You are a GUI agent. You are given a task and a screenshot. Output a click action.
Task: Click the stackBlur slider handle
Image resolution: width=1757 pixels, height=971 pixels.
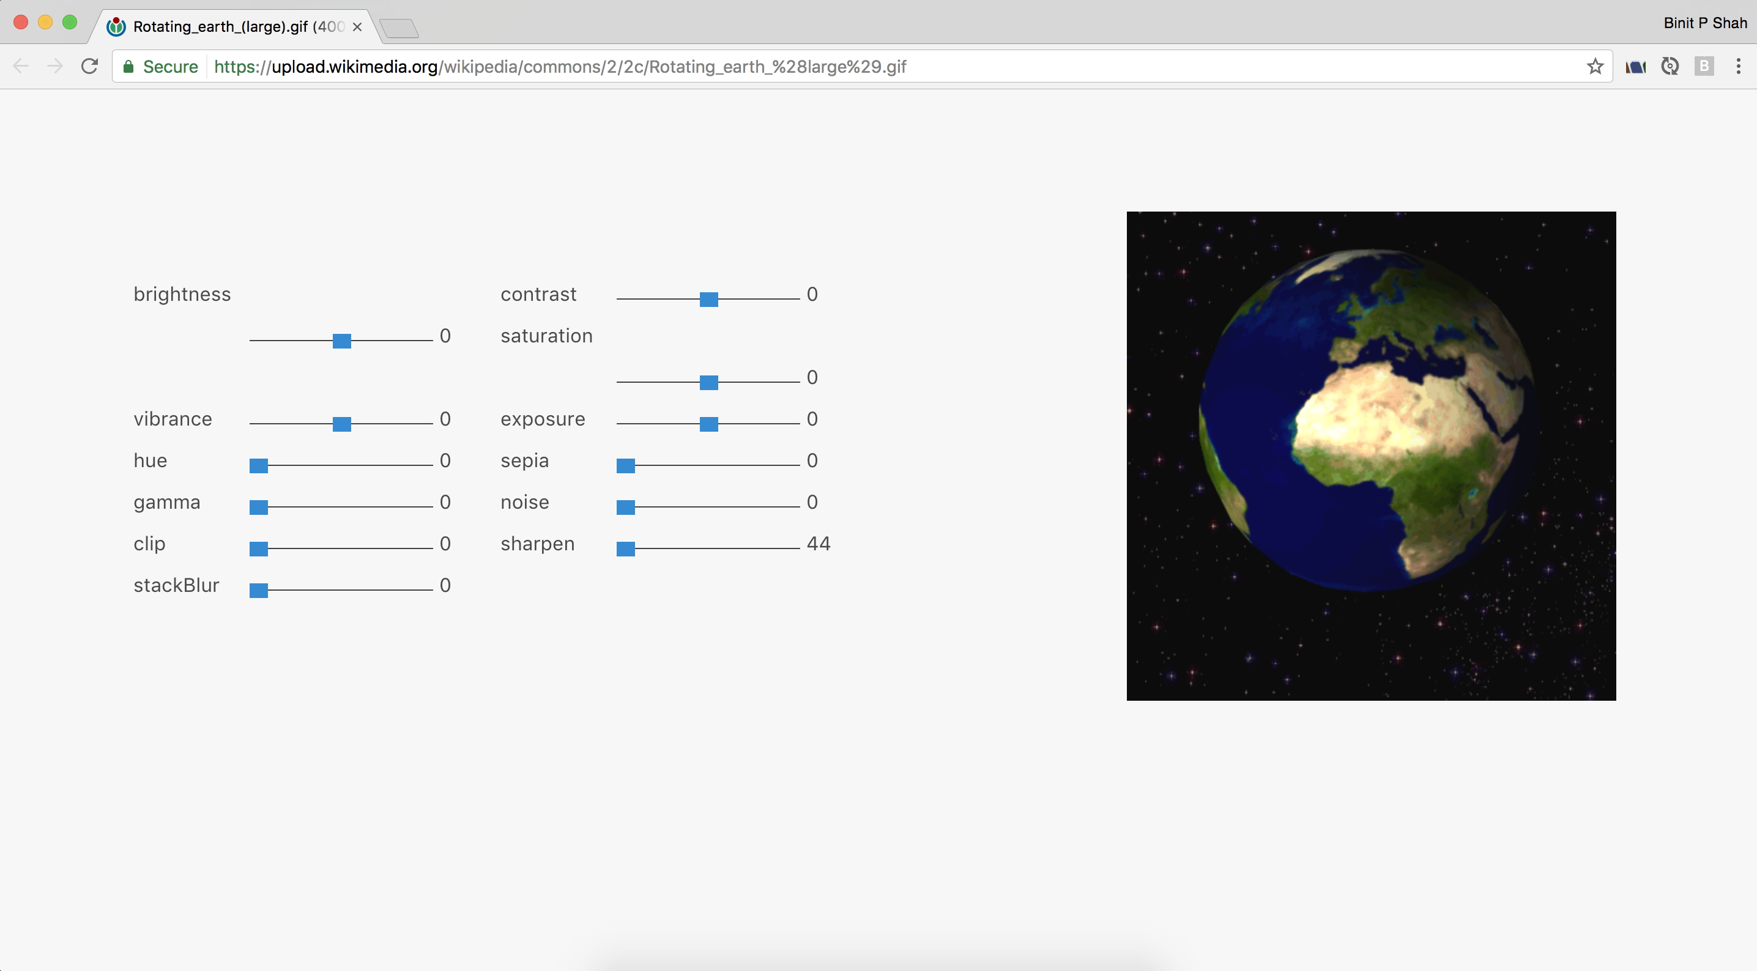click(x=259, y=591)
